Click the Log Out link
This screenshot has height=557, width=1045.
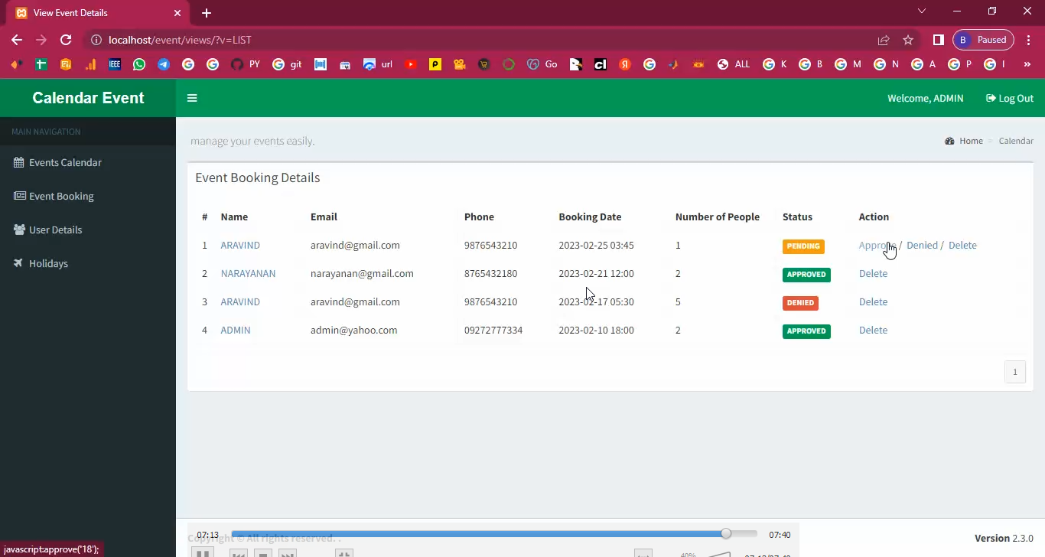click(x=1010, y=98)
